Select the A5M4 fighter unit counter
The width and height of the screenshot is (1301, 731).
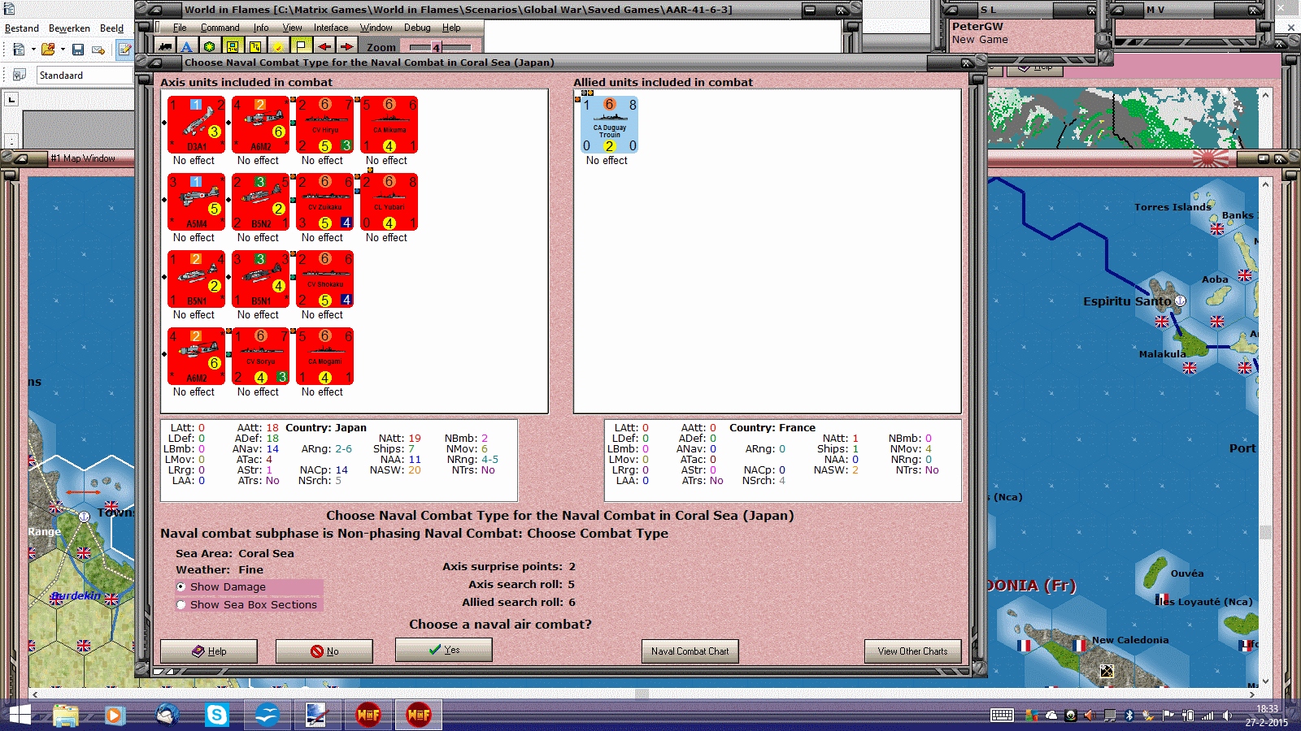pyautogui.click(x=196, y=201)
